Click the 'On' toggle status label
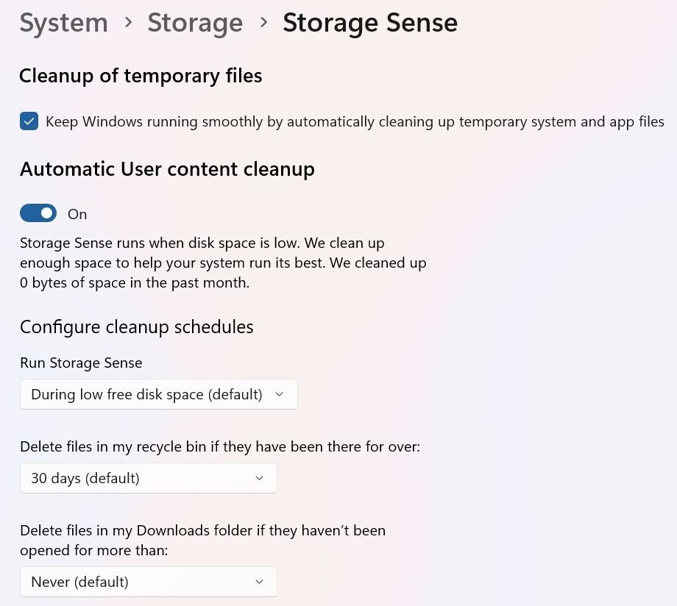 point(77,214)
